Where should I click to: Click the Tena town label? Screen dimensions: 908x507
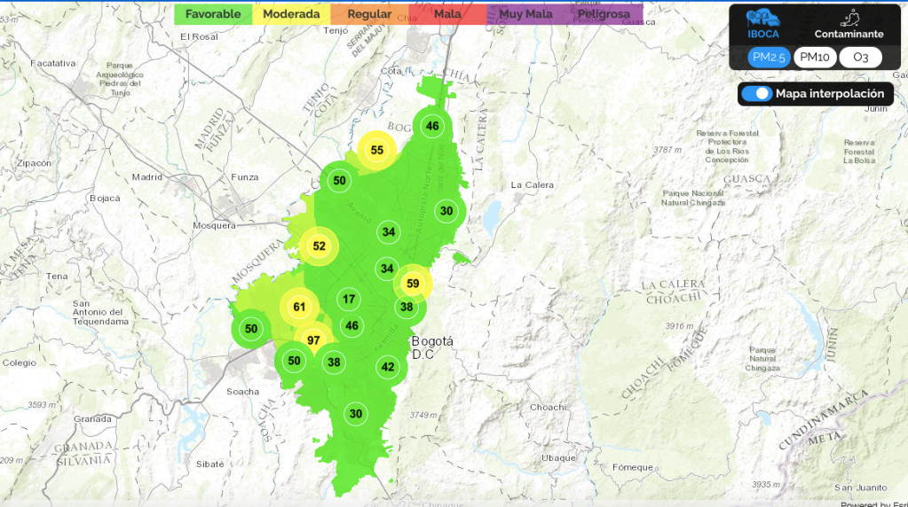coord(57,277)
